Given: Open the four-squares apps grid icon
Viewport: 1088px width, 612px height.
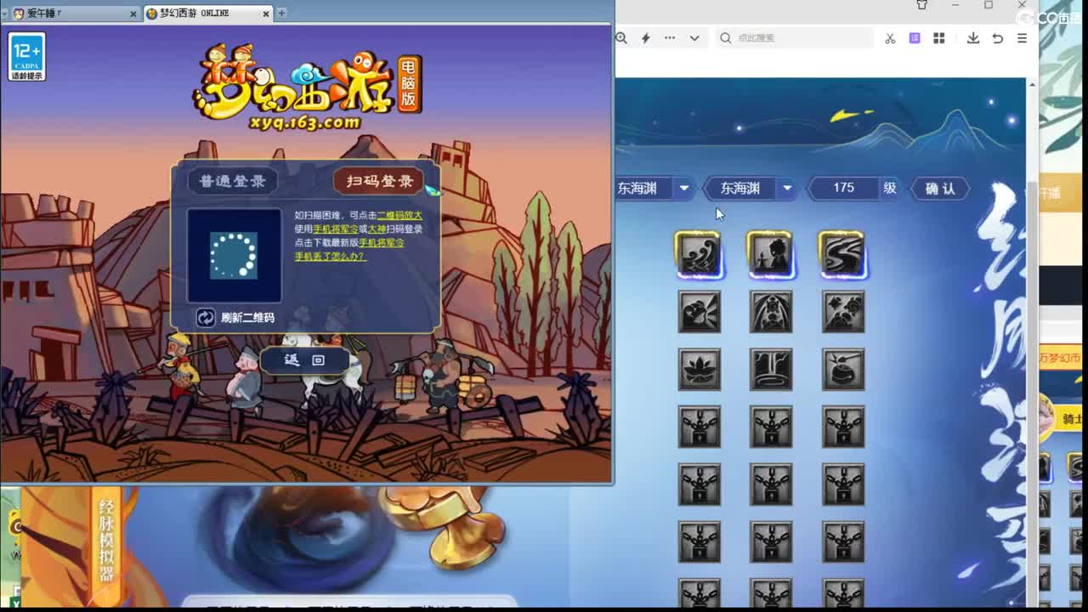Looking at the screenshot, I should tap(939, 38).
